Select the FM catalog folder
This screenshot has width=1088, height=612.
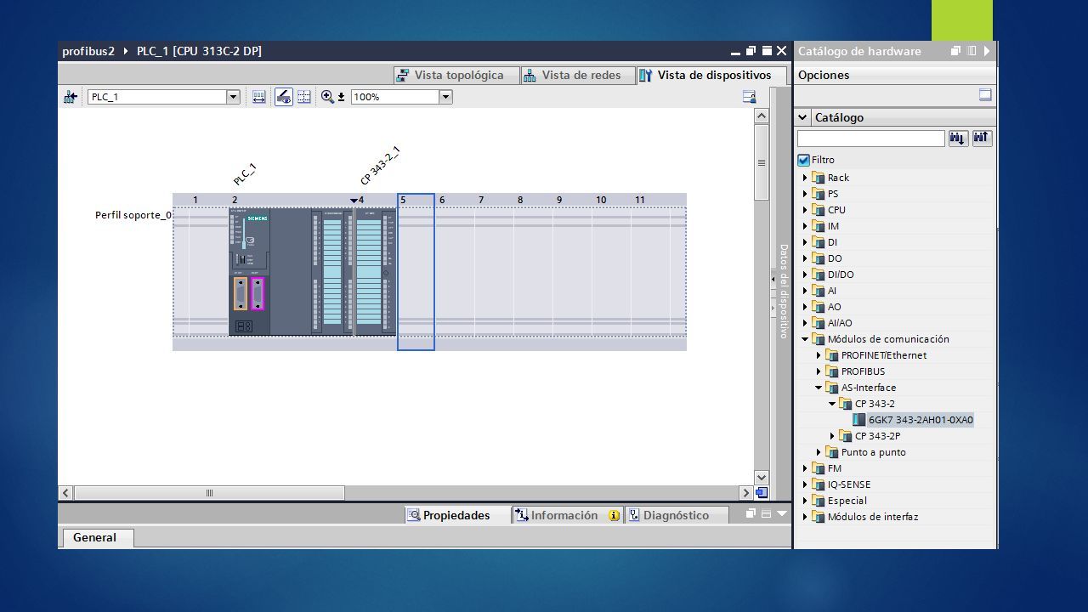click(x=835, y=468)
